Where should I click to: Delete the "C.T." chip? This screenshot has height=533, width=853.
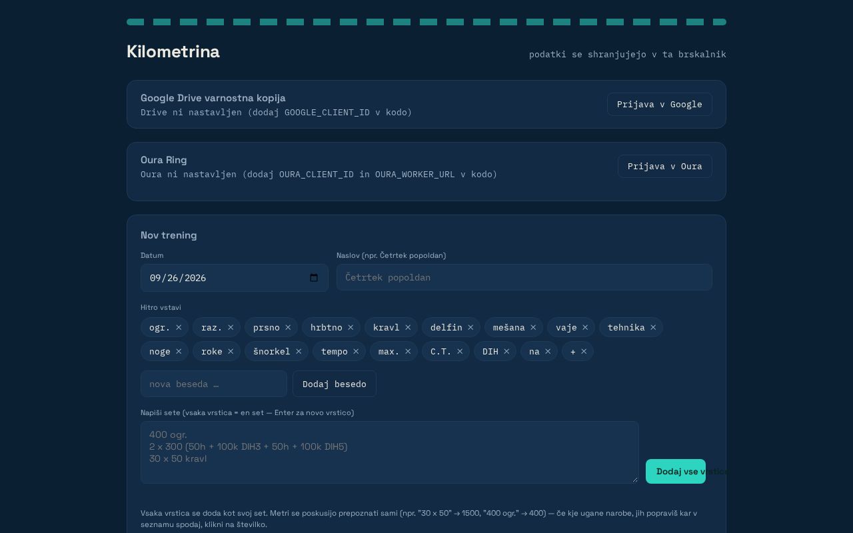pyautogui.click(x=460, y=351)
